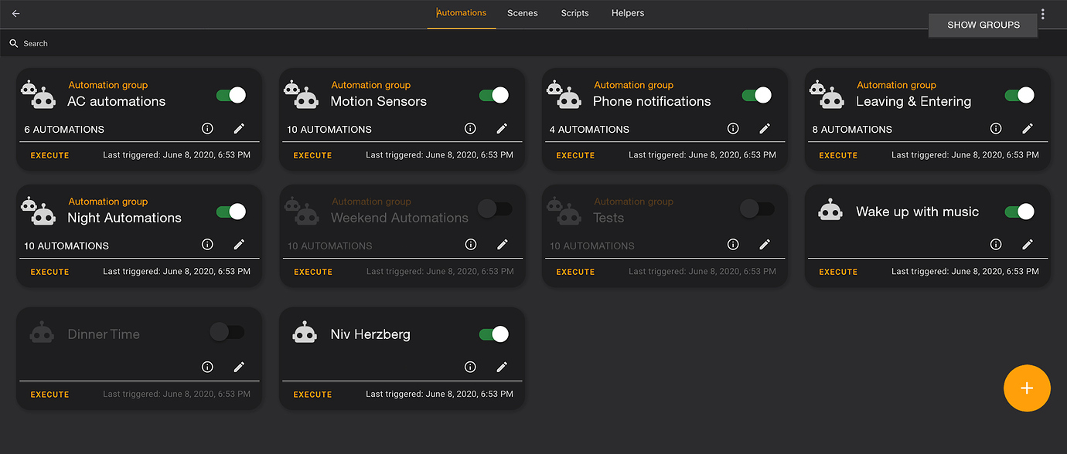Screen dimensions: 1067x454
Task: Open info for Phone notifications group
Action: click(x=733, y=129)
